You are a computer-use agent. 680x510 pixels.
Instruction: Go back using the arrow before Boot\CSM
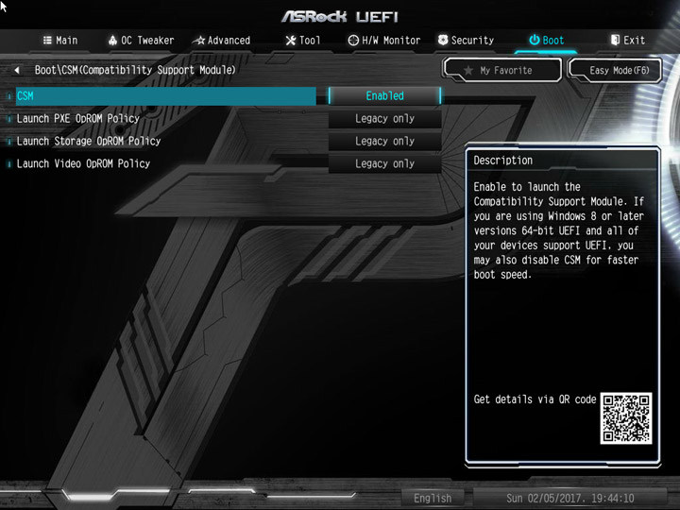click(x=16, y=70)
